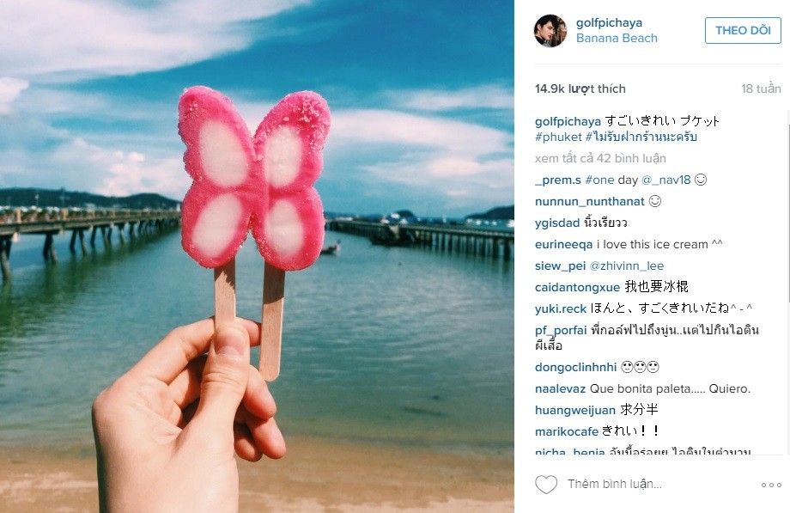Open the Thai hashtag in the caption
This screenshot has height=513, width=790.
641,137
